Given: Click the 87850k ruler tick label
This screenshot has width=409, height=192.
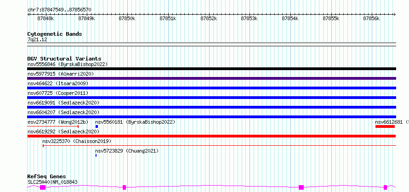Looking at the screenshot, I should (x=127, y=18).
